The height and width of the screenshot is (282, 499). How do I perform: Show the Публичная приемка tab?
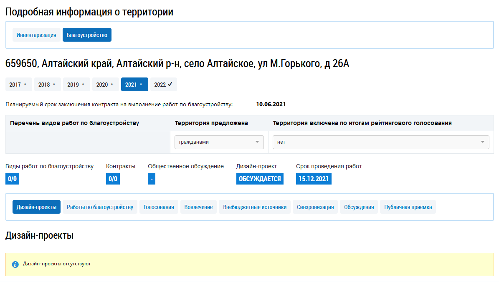click(x=408, y=207)
